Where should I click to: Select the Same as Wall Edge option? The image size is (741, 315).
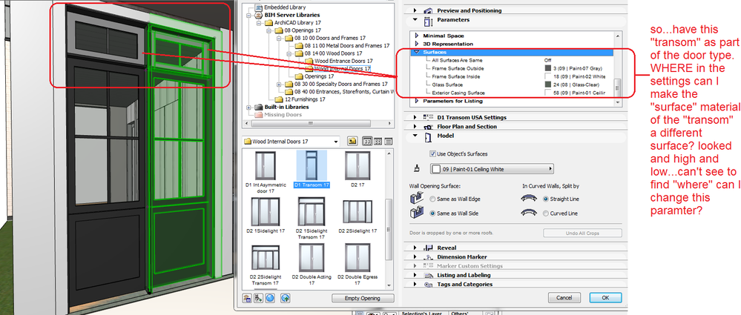click(x=433, y=199)
